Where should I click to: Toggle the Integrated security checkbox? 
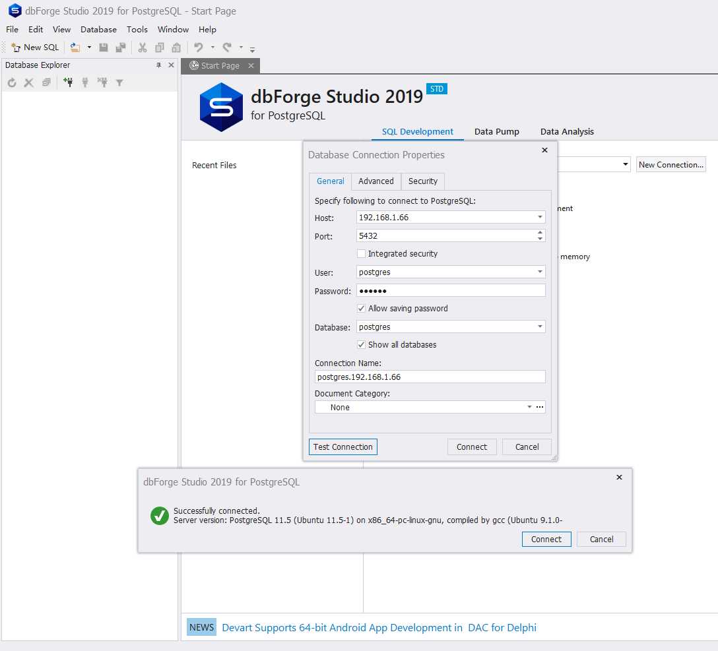tap(361, 254)
